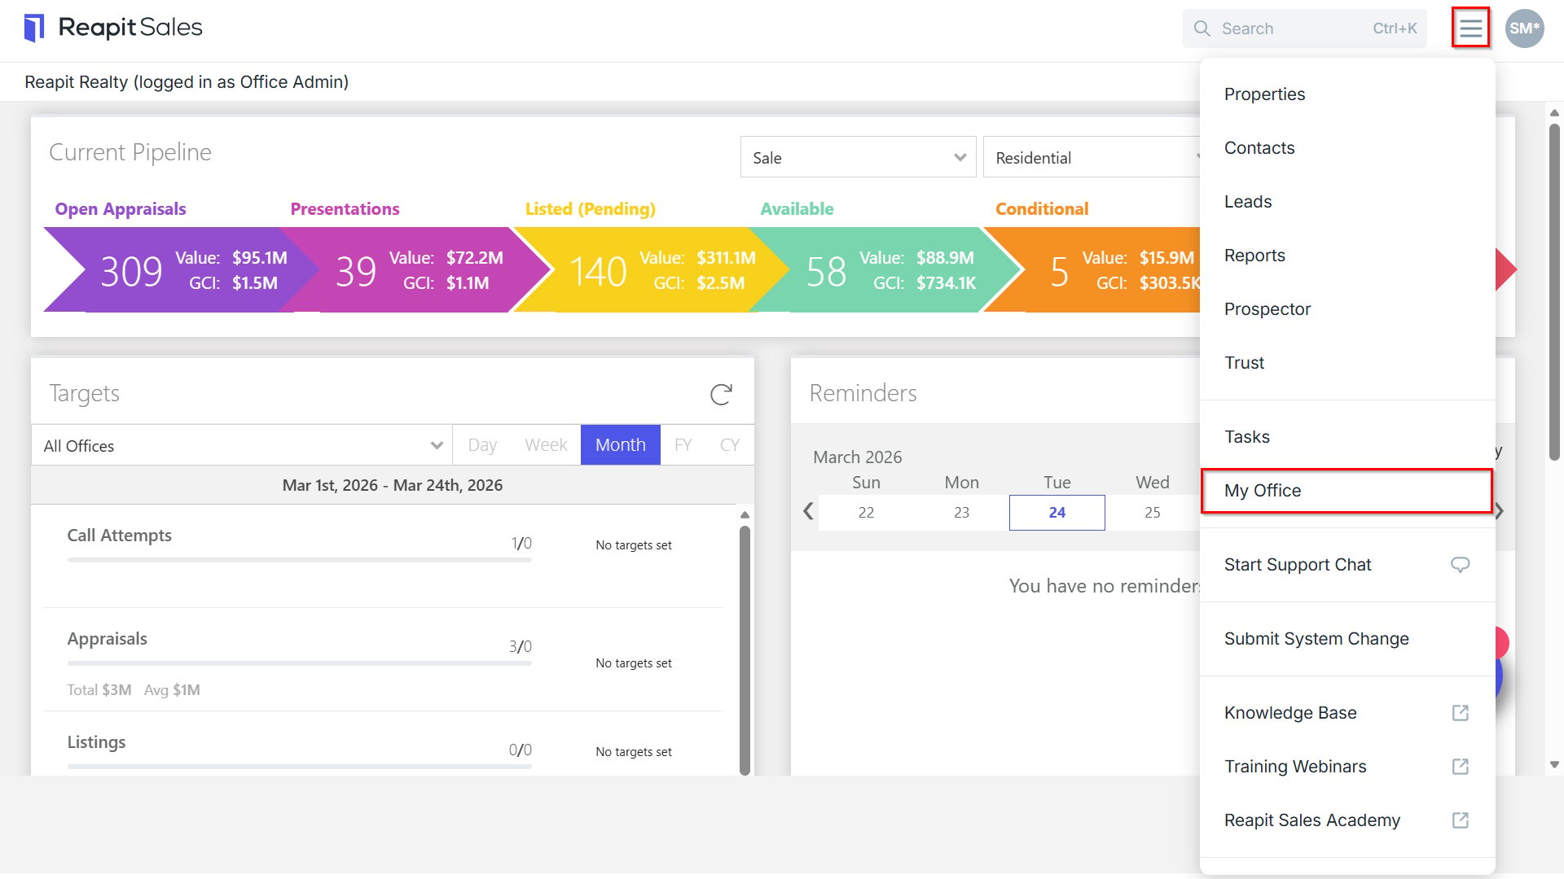Click Knowledge Base external link icon
The image size is (1564, 879).
tap(1460, 713)
